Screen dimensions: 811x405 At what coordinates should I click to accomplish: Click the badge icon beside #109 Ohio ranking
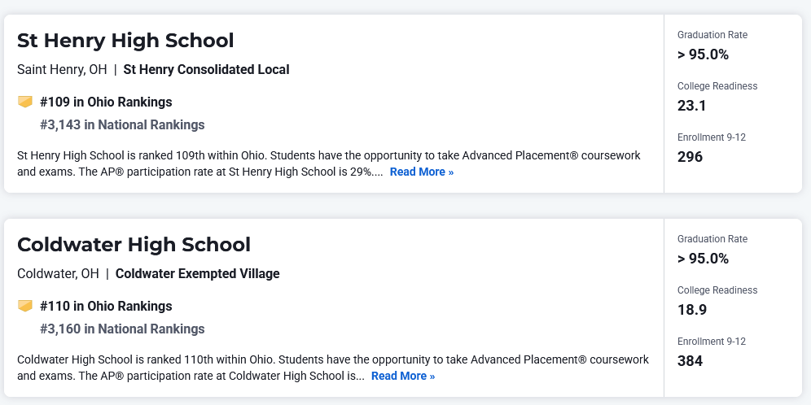tap(25, 102)
